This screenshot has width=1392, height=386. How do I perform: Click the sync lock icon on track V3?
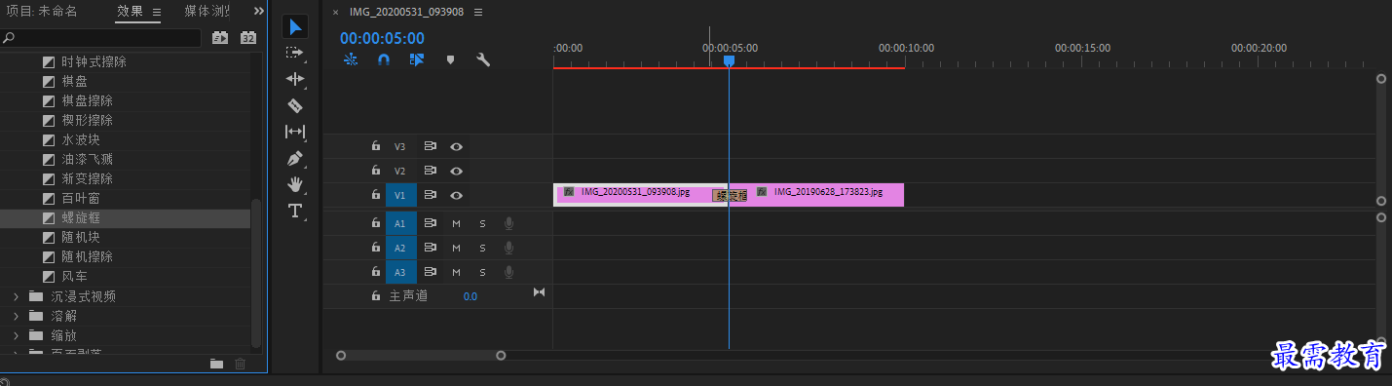[430, 146]
